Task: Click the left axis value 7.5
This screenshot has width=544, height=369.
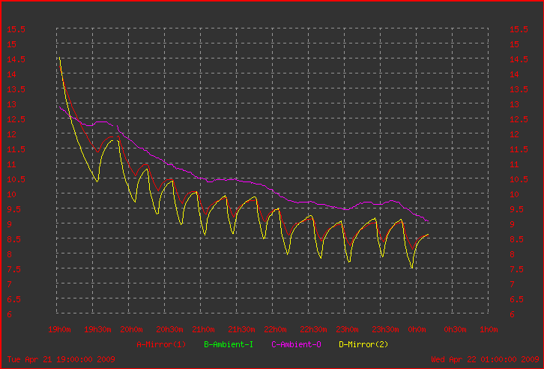Action: point(13,269)
